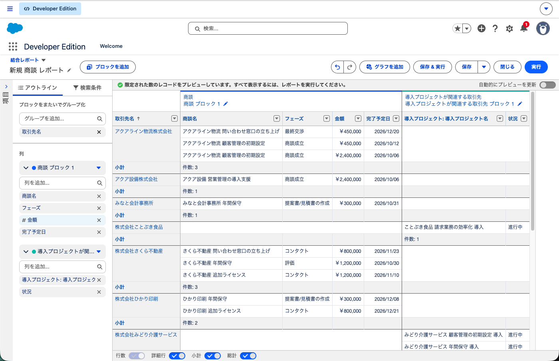
Task: Toggle the 小計 switch
Action: [212, 356]
